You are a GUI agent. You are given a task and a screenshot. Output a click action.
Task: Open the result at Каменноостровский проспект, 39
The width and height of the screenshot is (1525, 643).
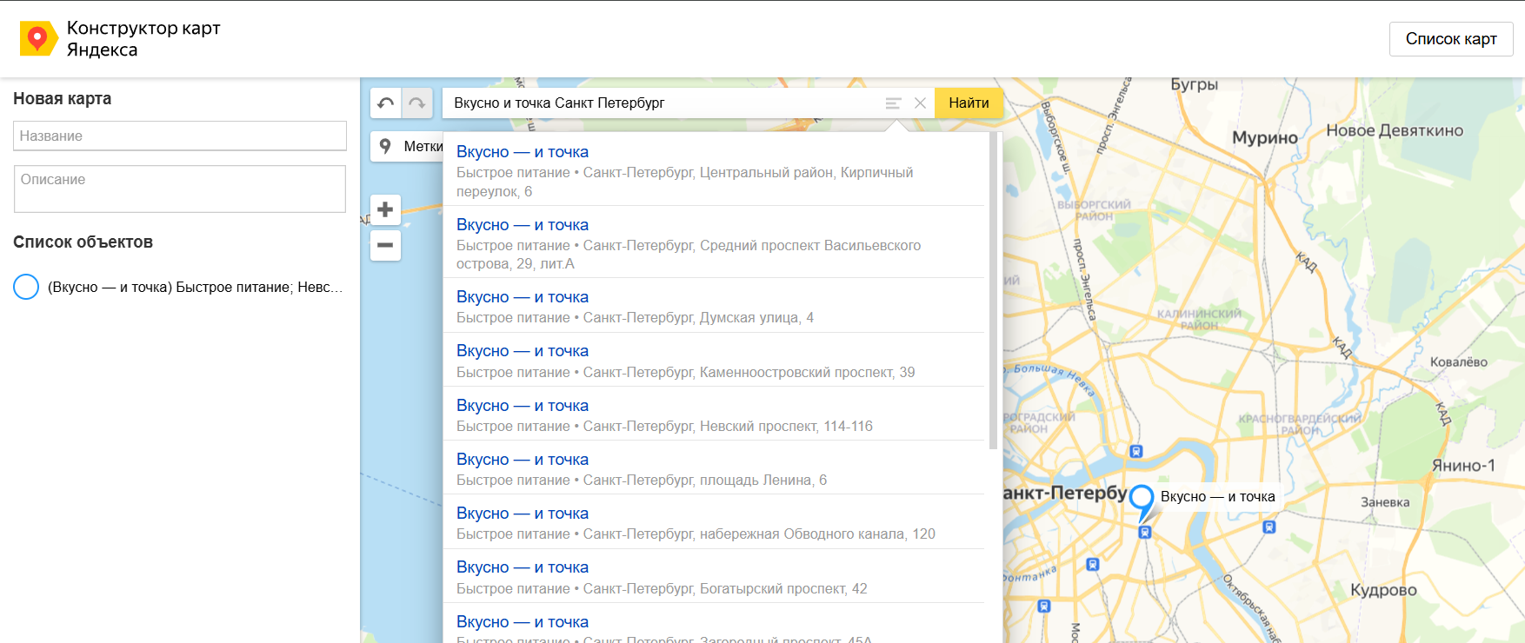click(714, 360)
